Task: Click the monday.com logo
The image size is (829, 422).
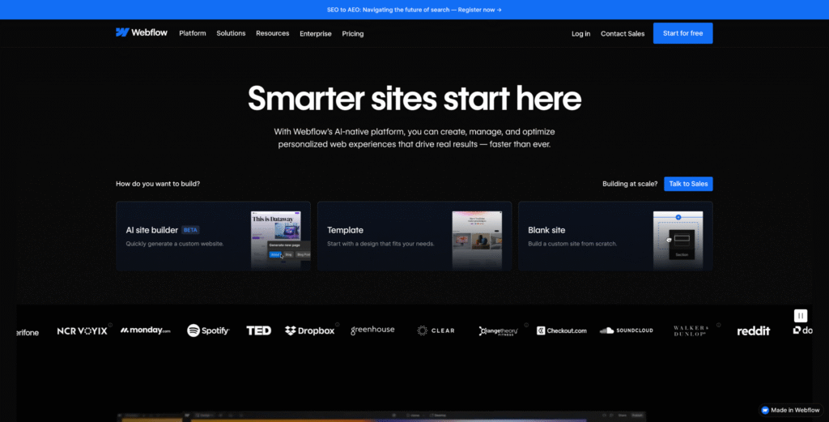Action: 146,330
